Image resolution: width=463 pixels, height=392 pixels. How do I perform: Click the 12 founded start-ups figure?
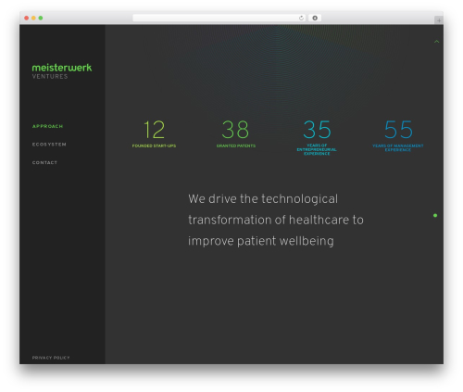tap(154, 134)
